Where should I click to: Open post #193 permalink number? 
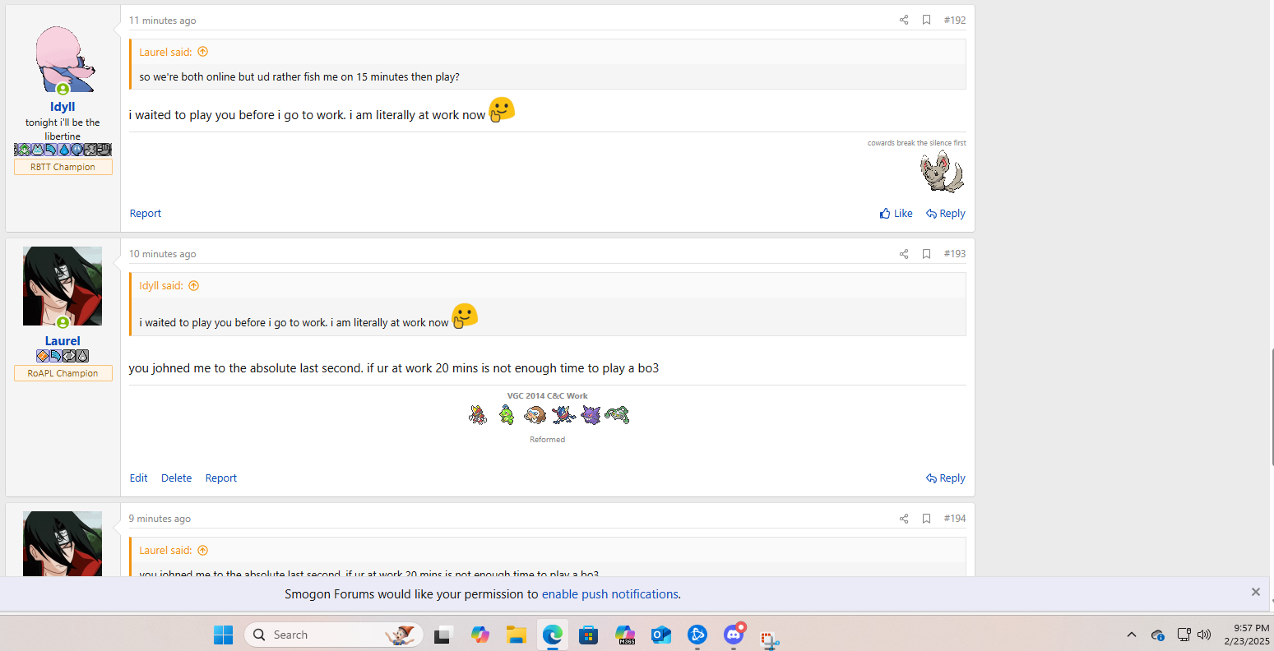tap(954, 254)
